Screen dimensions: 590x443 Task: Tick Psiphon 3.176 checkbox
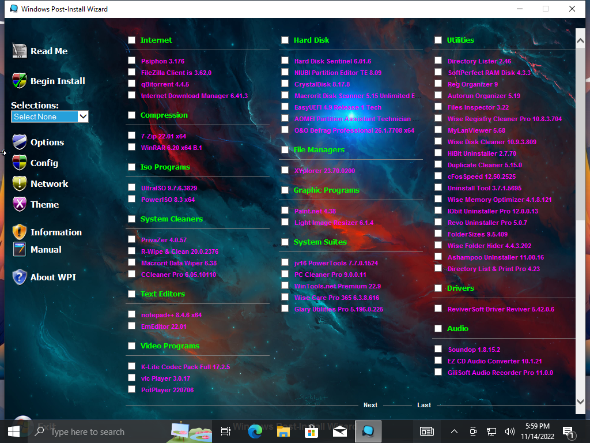coord(131,60)
